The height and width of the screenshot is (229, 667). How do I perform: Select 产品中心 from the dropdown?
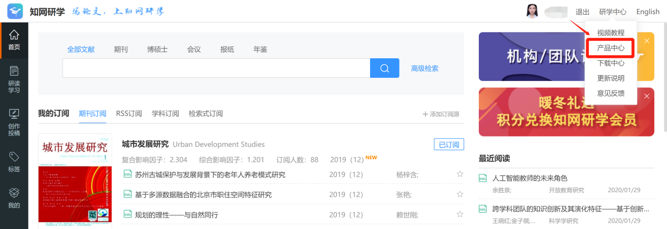pos(611,48)
